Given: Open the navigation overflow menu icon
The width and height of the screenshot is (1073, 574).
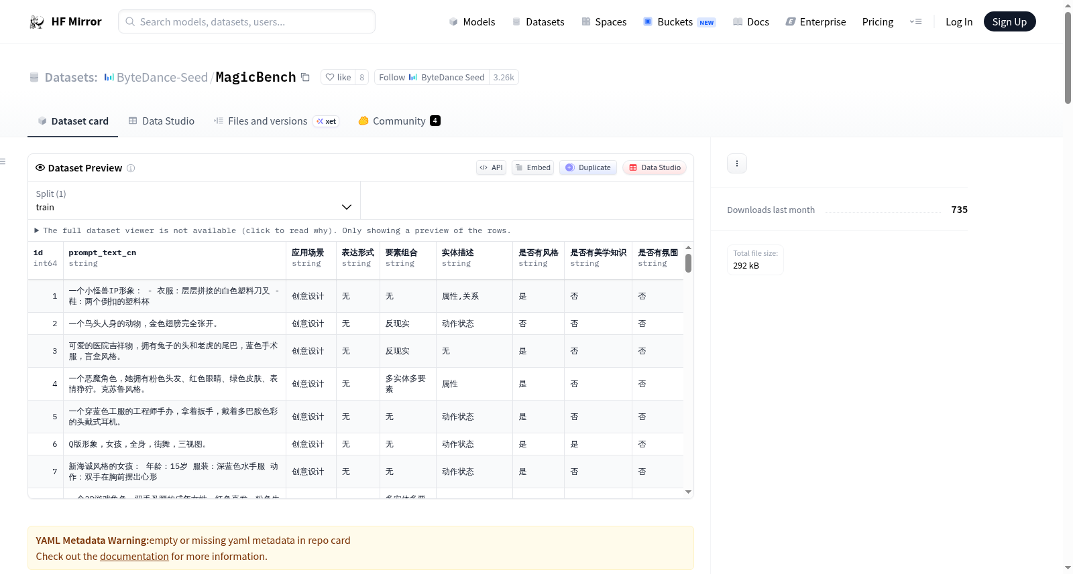Looking at the screenshot, I should 915,22.
